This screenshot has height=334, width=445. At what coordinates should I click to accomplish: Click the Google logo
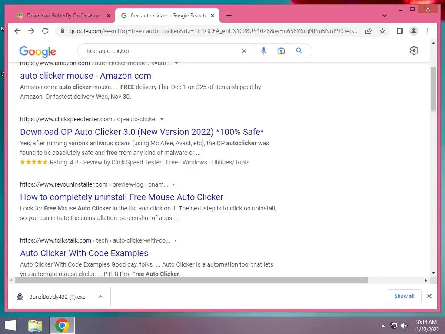(37, 51)
